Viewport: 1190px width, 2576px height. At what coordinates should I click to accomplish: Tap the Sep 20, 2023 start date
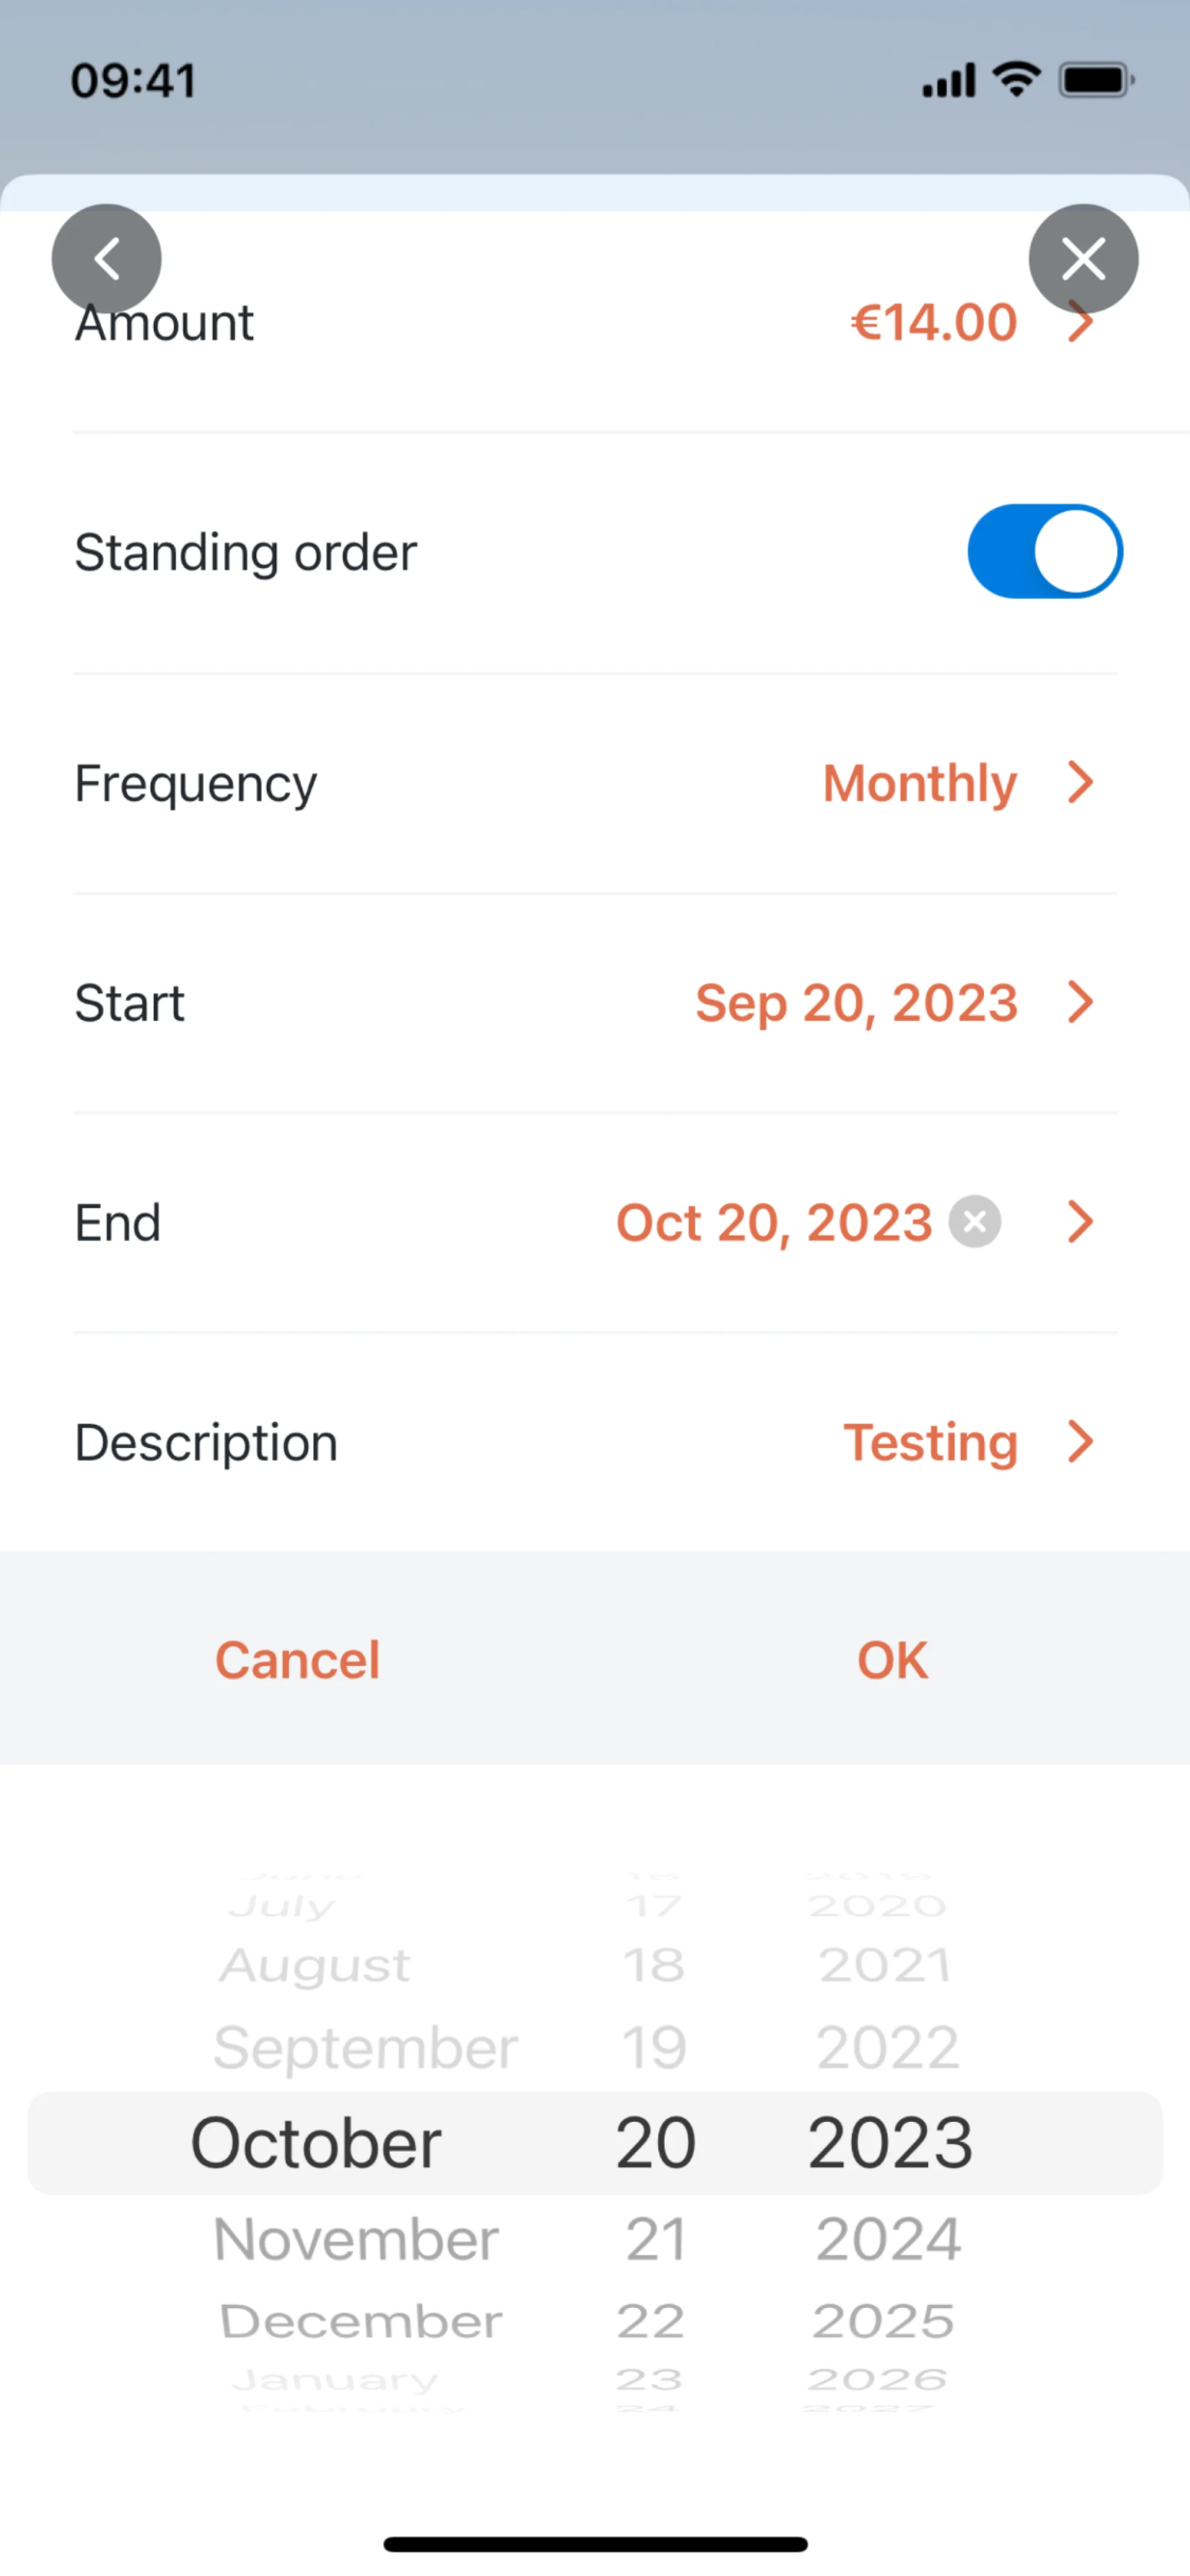tap(856, 1002)
